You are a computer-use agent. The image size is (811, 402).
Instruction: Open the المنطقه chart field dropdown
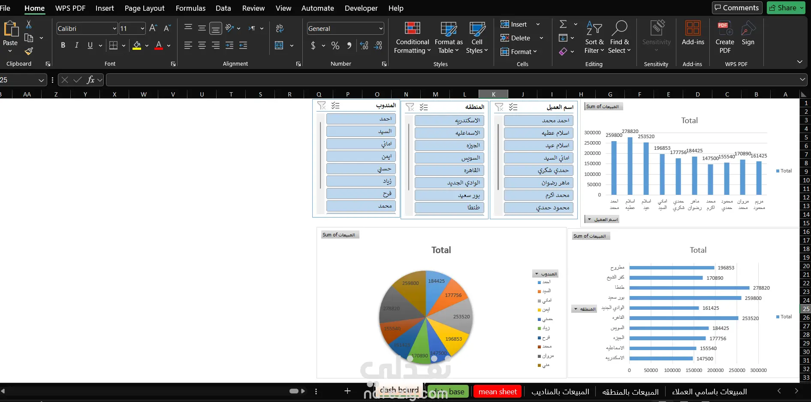pos(584,309)
